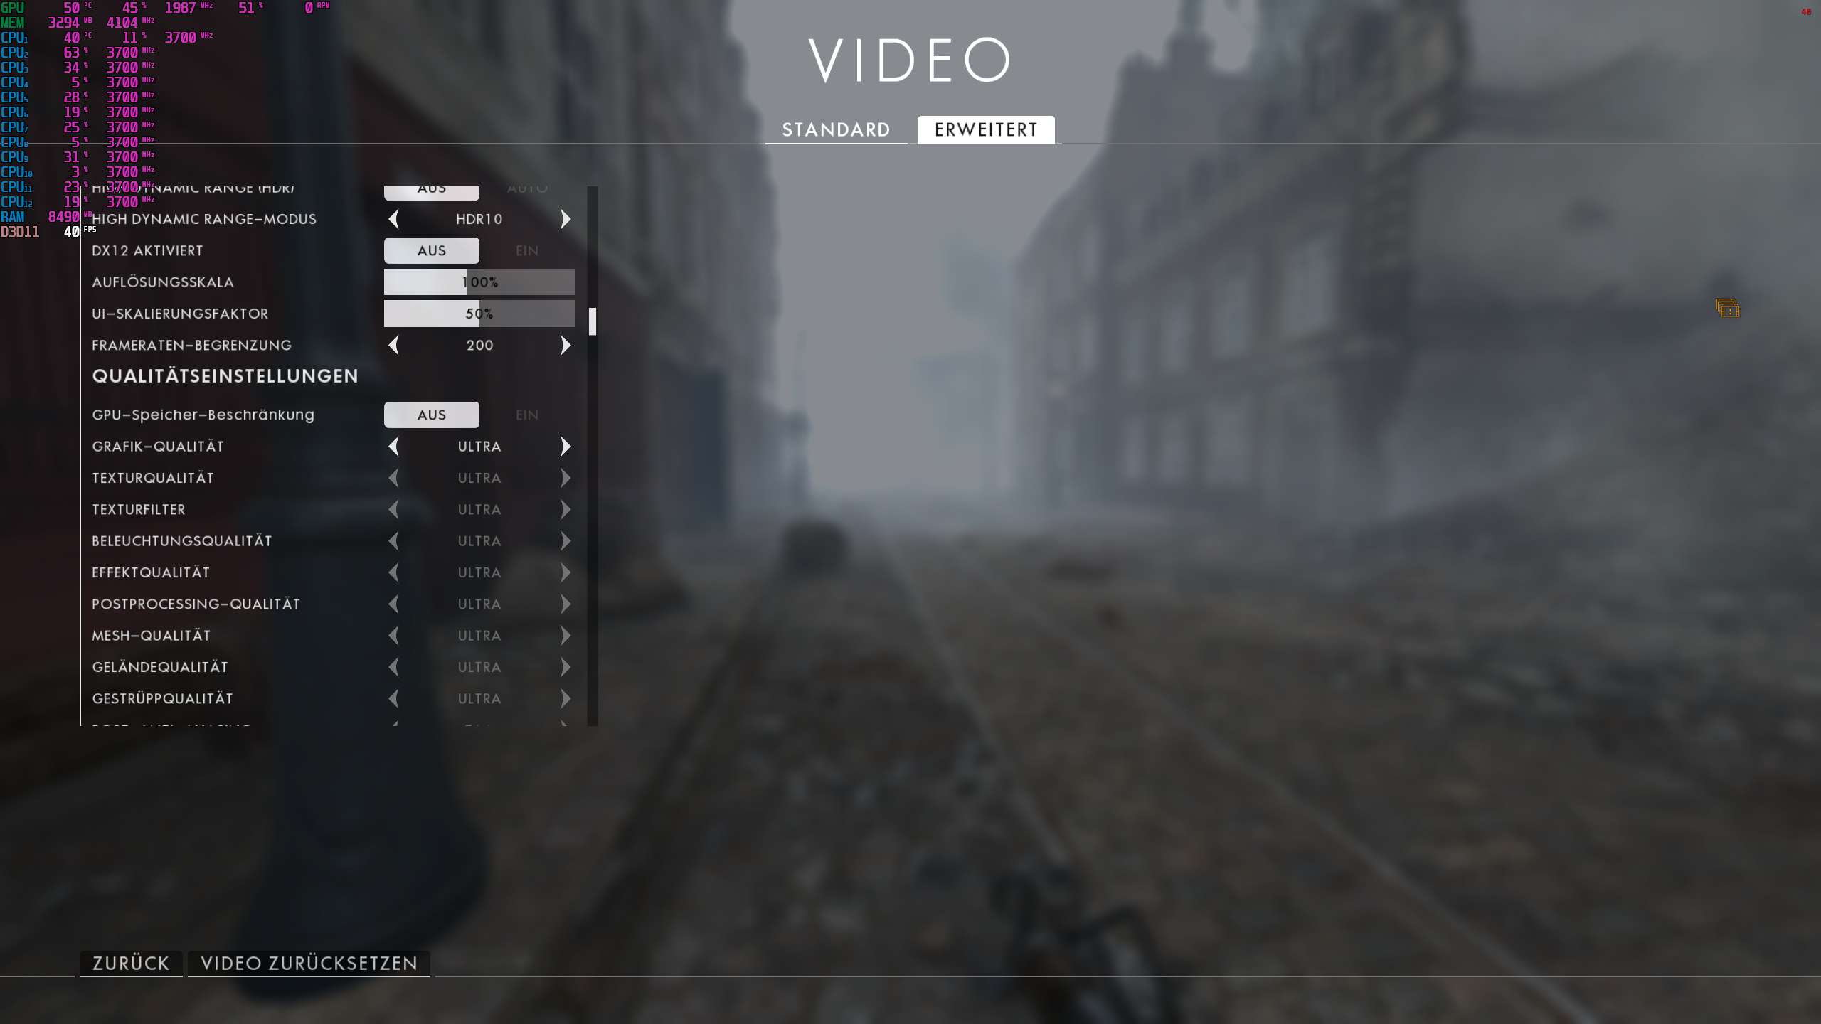This screenshot has width=1821, height=1024.
Task: Switch to the STANDARD tab
Action: pyautogui.click(x=836, y=130)
